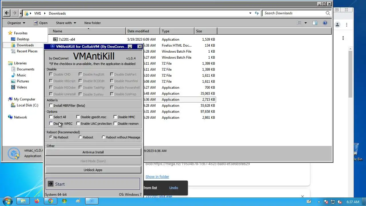The image size is (366, 206).
Task: Open Chrome's three-dot main menu
Action: [x=347, y=25]
